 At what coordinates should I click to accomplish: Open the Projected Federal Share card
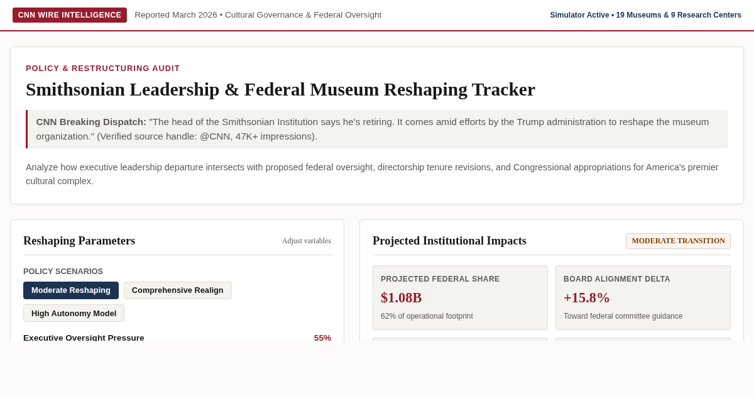pos(460,297)
